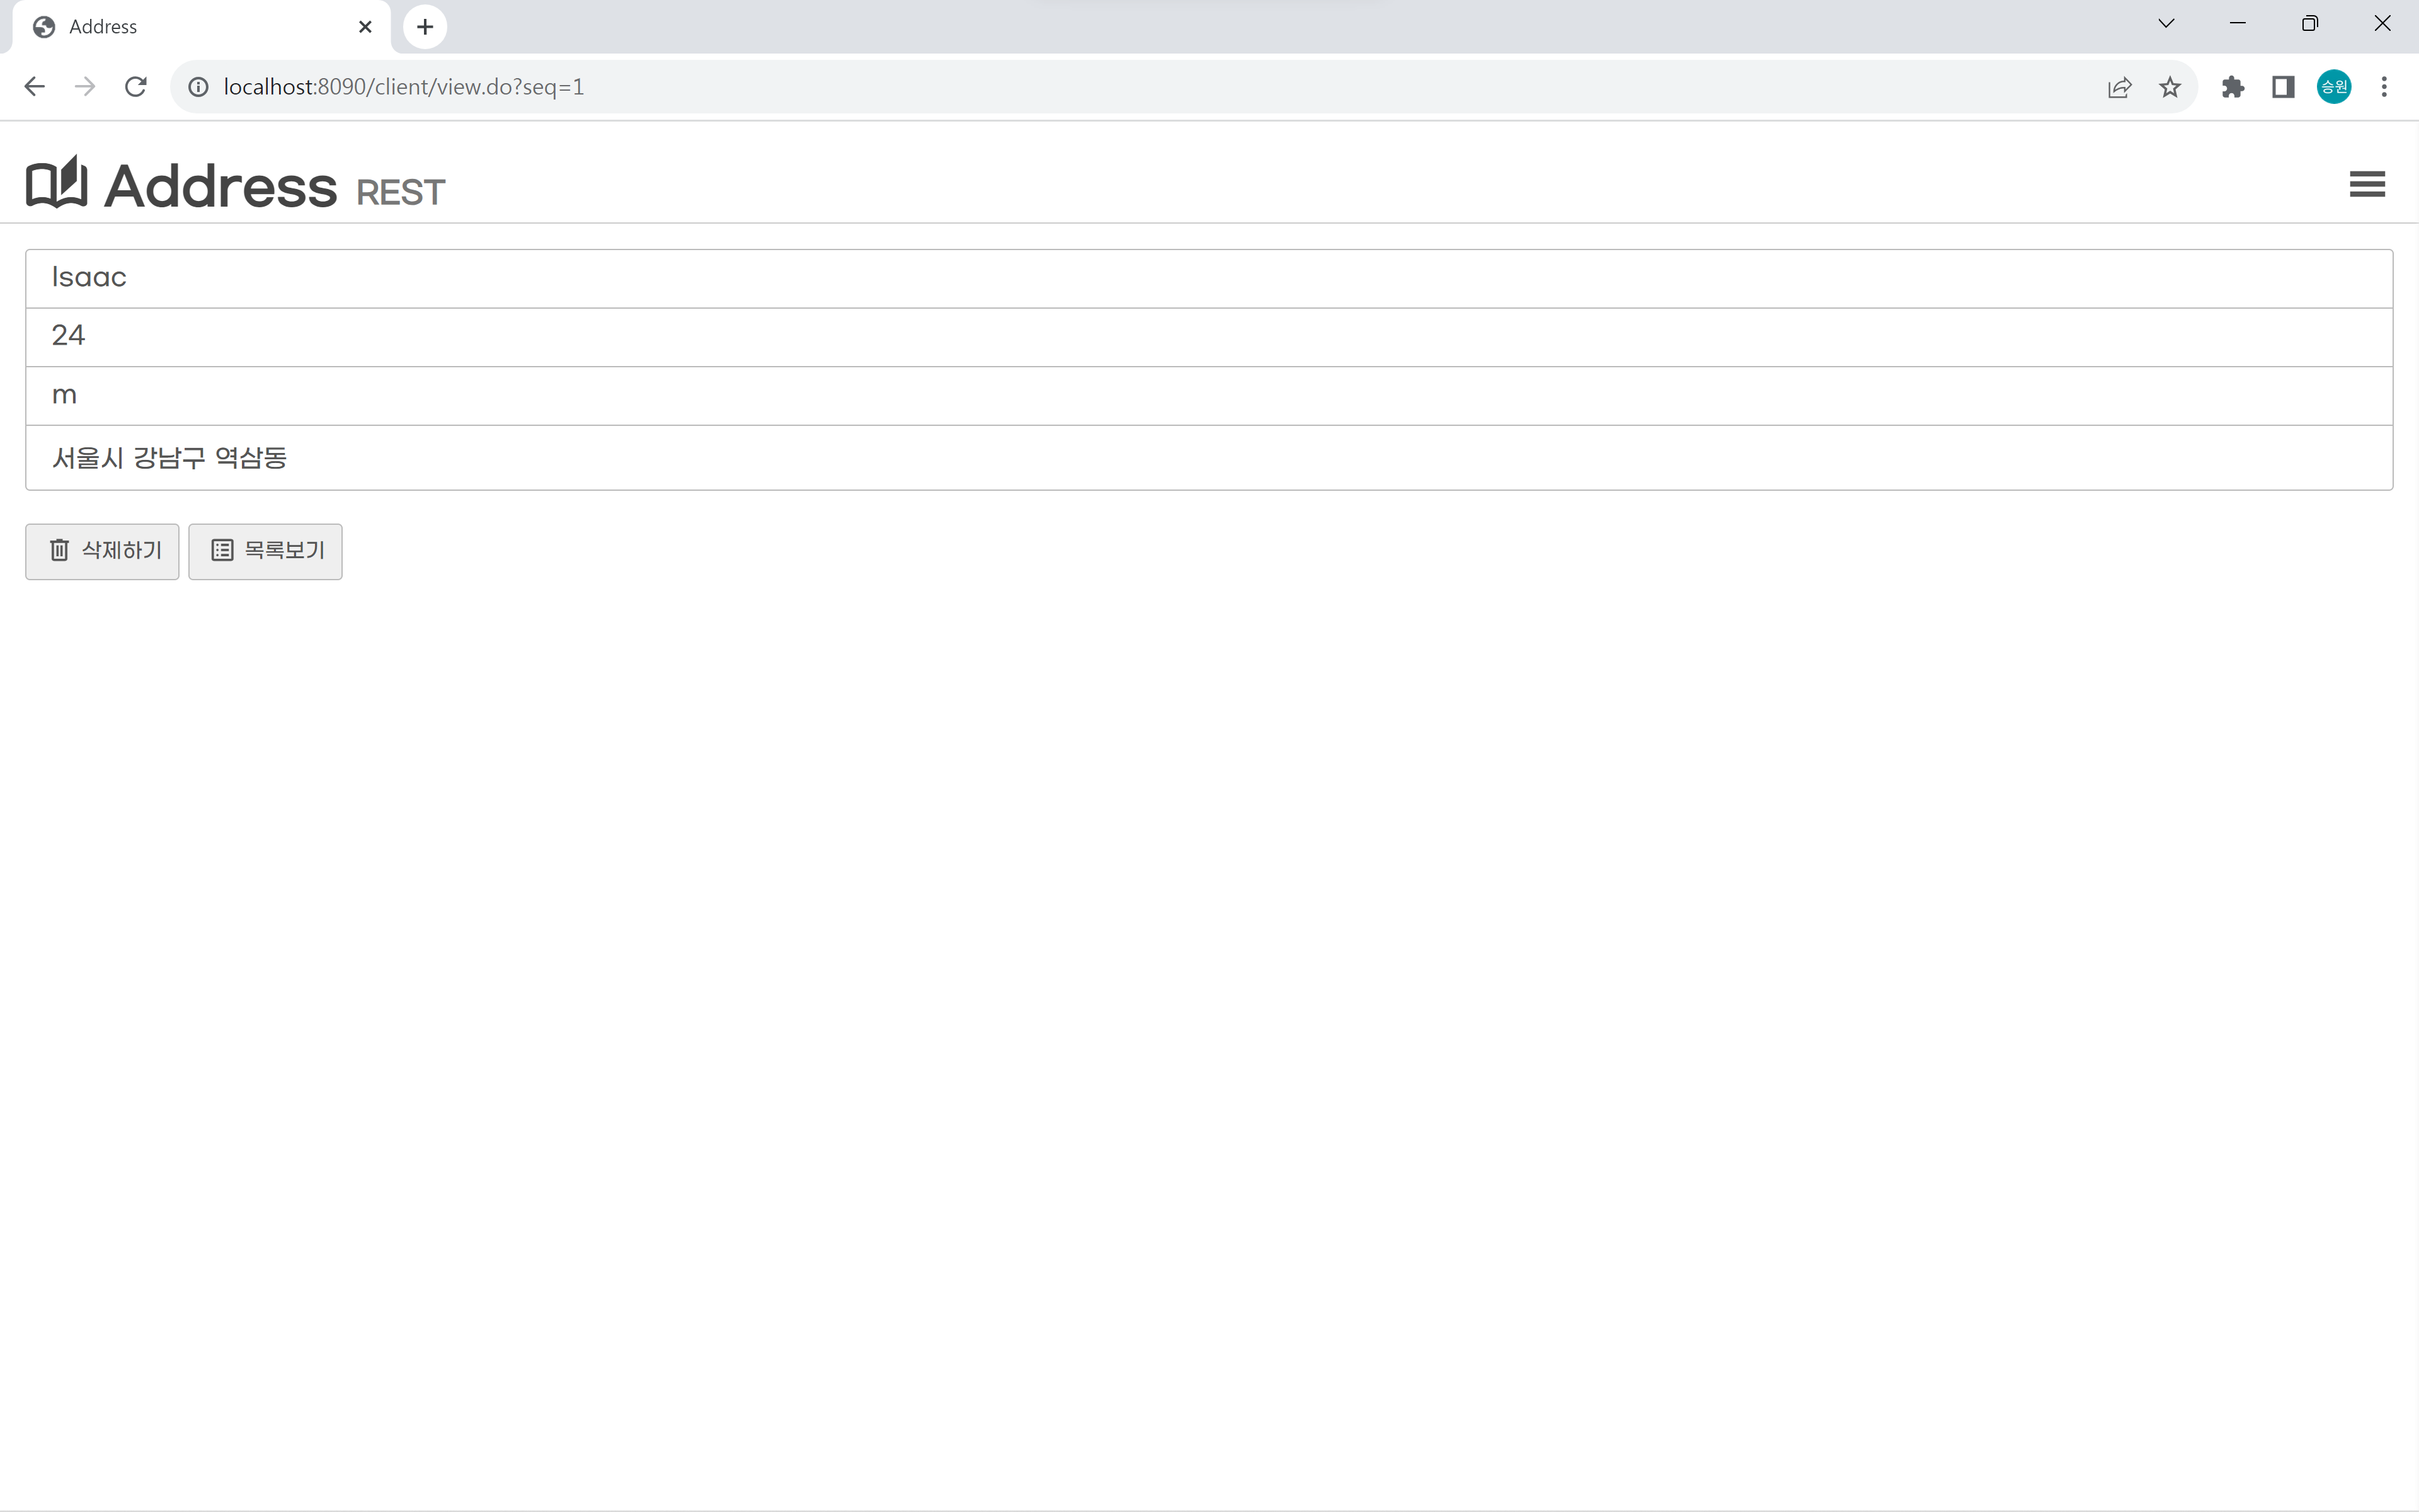Close the Address tab
Image resolution: width=2419 pixels, height=1512 pixels.
pos(365,27)
